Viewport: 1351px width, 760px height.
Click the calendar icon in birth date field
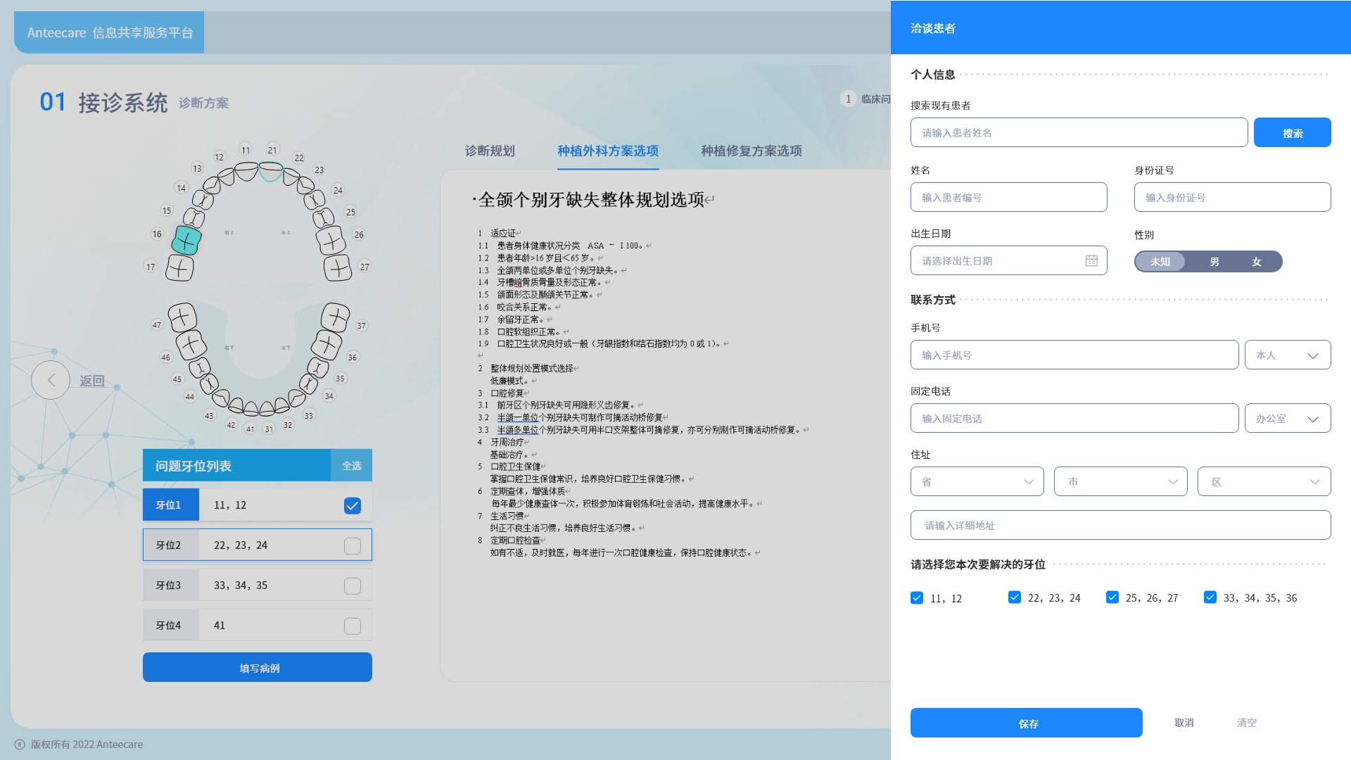tap(1091, 260)
